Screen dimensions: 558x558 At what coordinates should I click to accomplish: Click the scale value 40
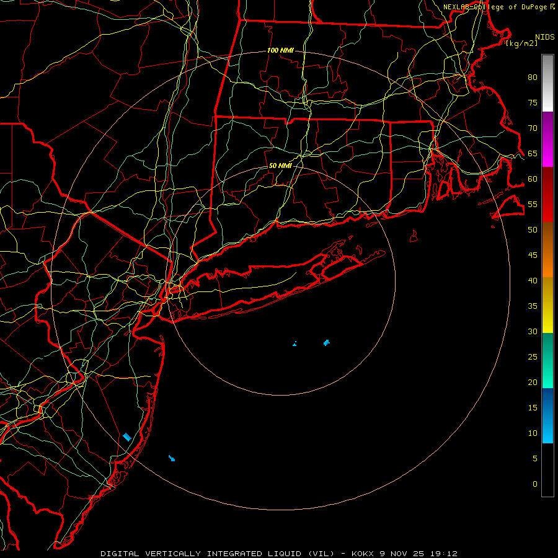click(x=533, y=281)
